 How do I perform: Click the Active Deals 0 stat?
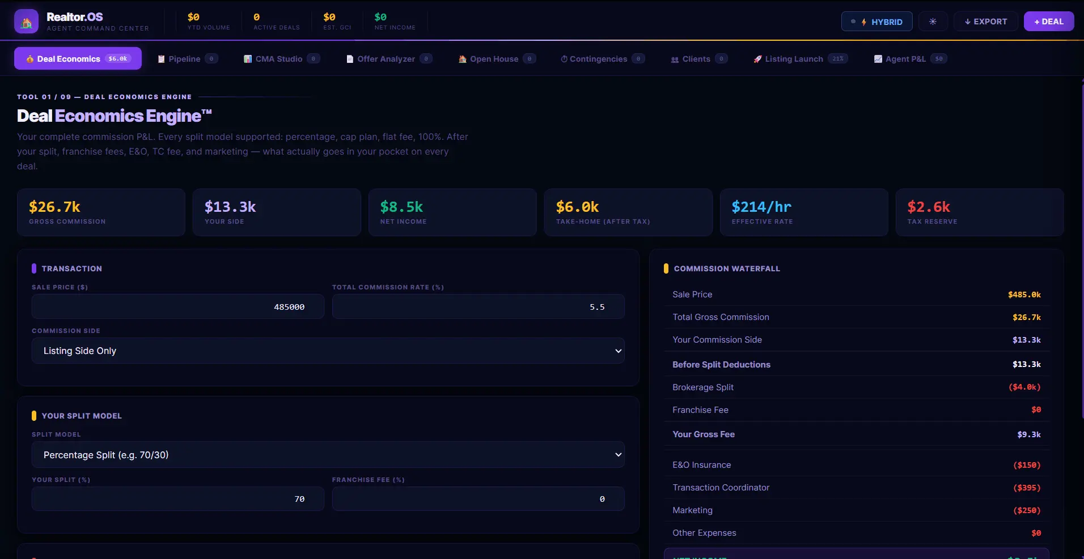pyautogui.click(x=277, y=22)
